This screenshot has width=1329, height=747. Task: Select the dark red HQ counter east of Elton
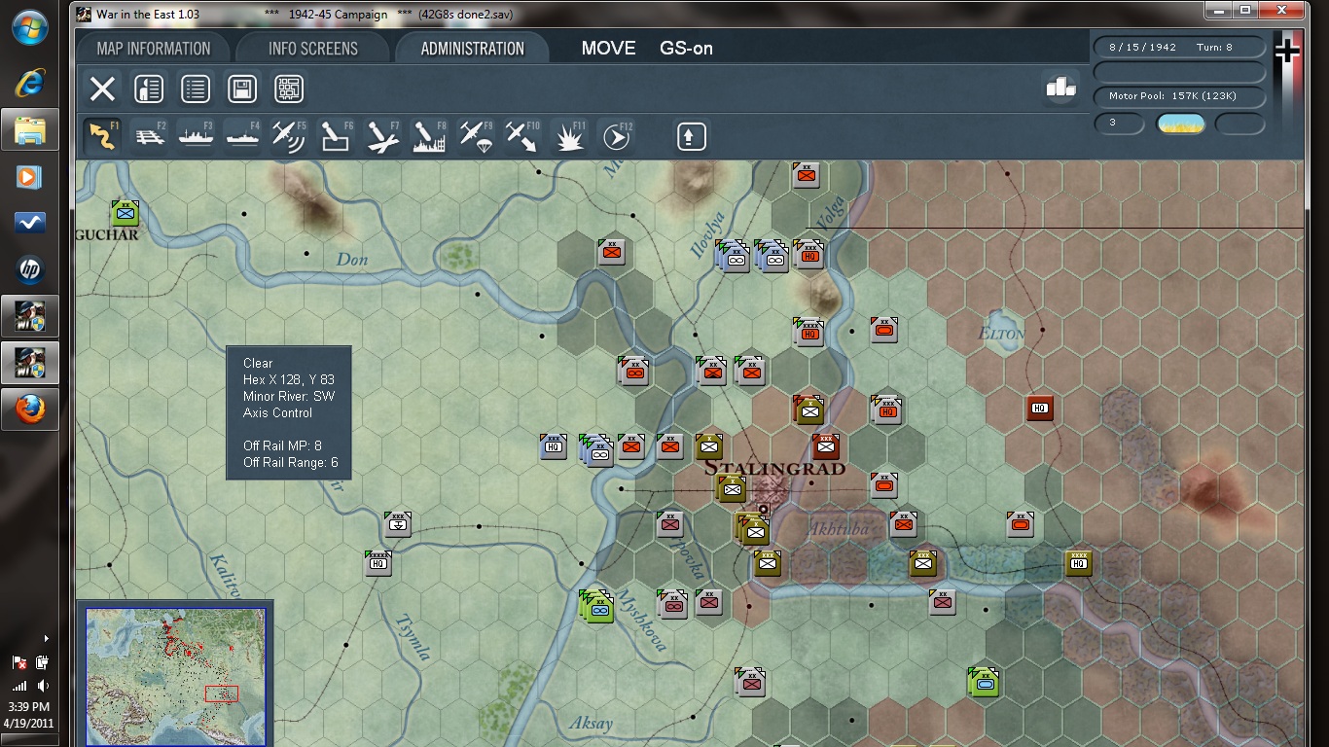coord(1040,409)
